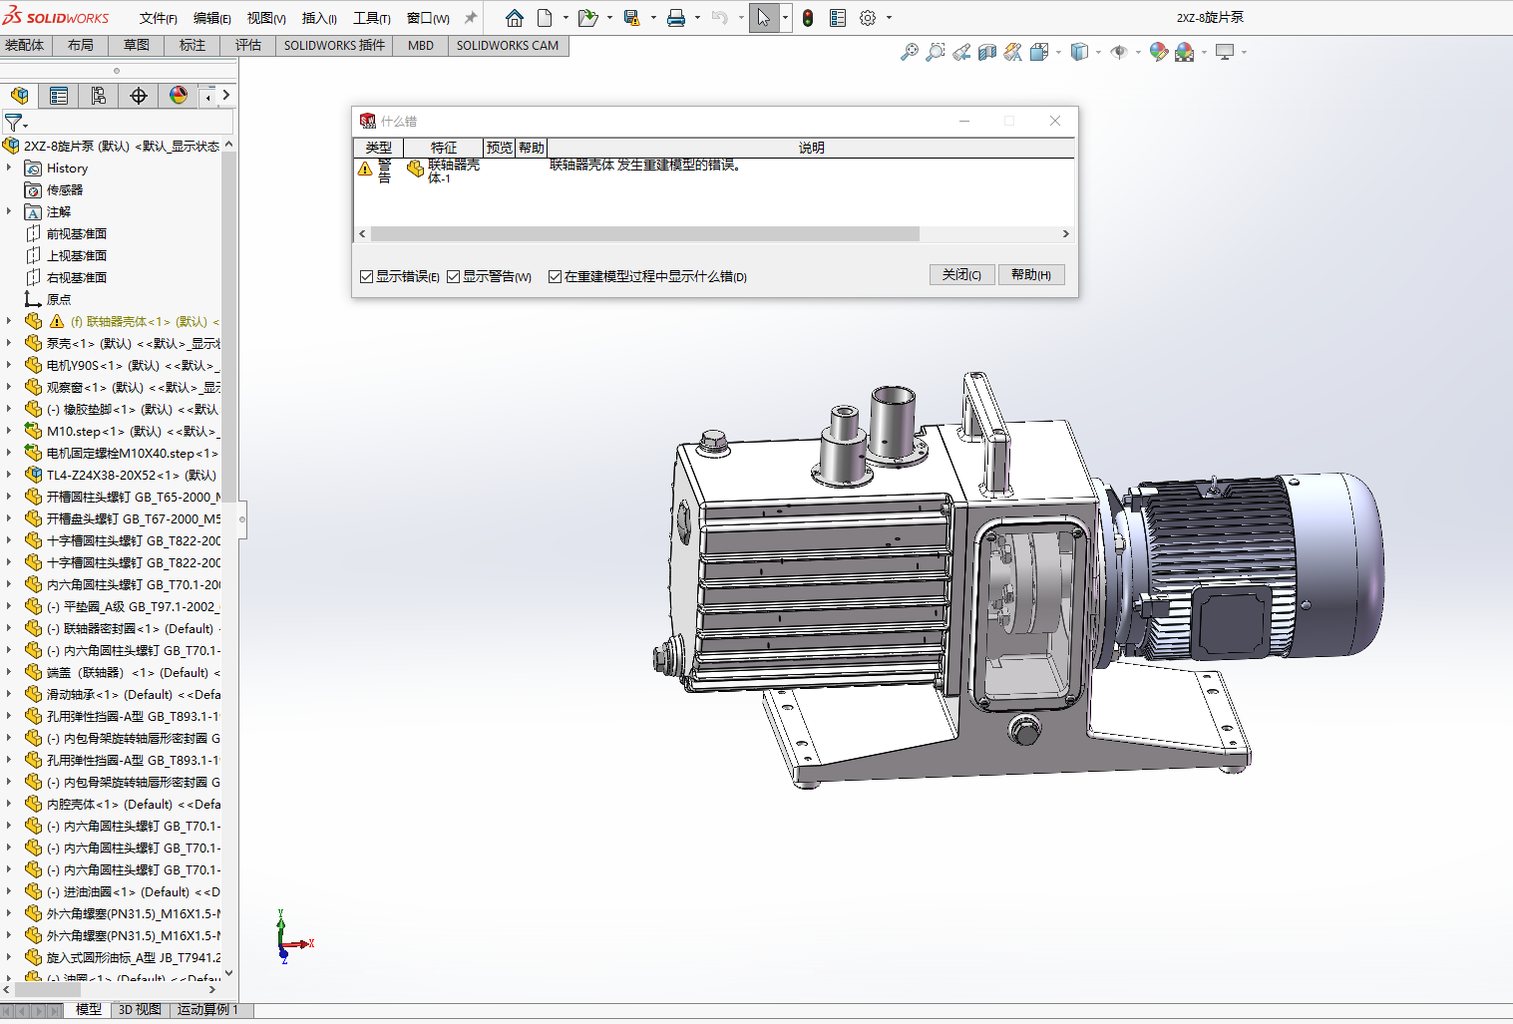Open the 工具(T) menu
Image resolution: width=1513 pixels, height=1024 pixels.
point(371,18)
